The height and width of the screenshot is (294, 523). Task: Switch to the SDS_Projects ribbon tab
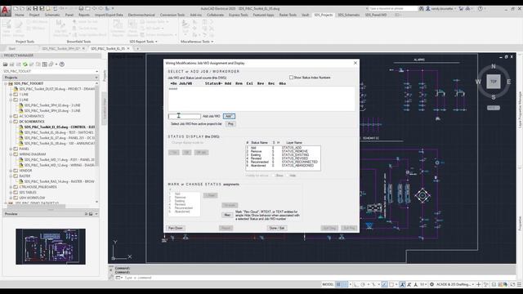tap(324, 15)
